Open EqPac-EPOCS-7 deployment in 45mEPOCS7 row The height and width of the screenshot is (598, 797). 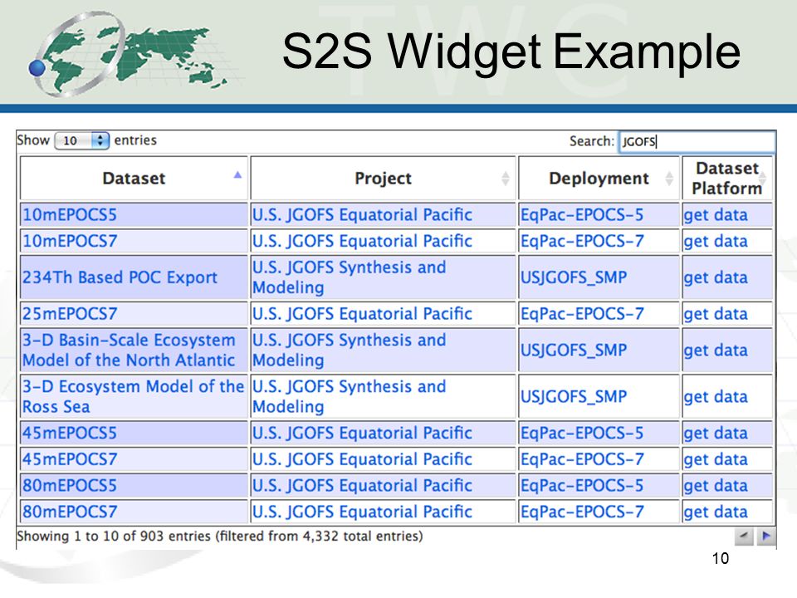(x=582, y=459)
